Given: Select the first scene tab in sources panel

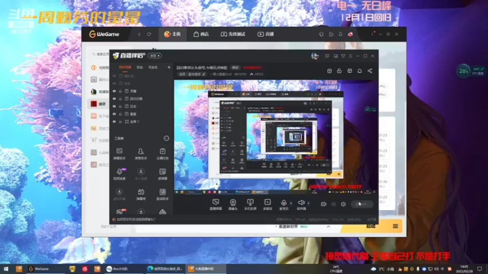Looking at the screenshot, I should [125, 68].
